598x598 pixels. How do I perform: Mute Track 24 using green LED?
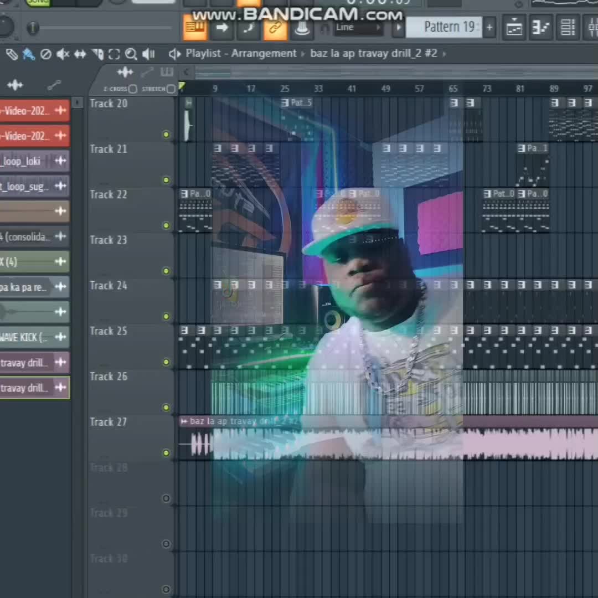166,316
